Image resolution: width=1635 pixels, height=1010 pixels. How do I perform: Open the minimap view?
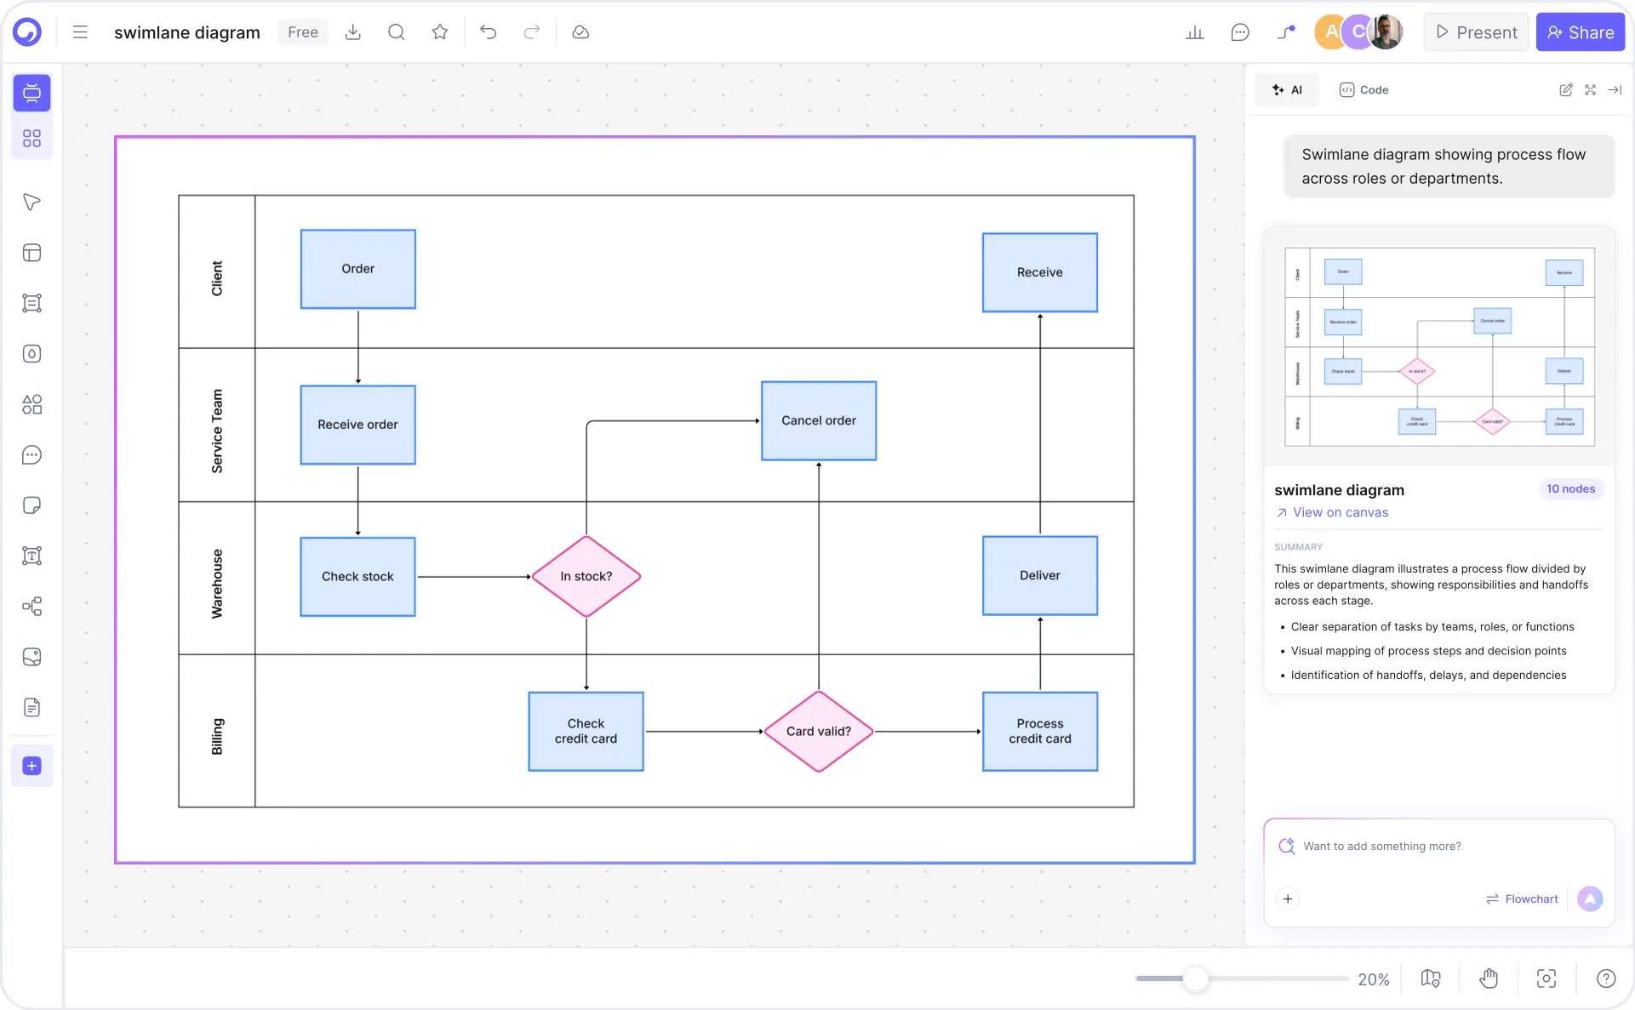point(1430,979)
